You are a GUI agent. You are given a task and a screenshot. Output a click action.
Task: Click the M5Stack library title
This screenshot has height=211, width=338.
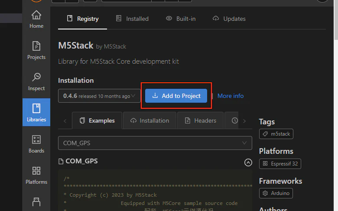pos(76,45)
